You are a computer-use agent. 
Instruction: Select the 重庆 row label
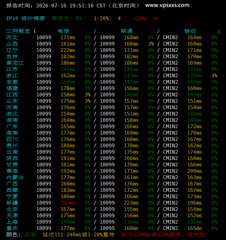pos(12,228)
